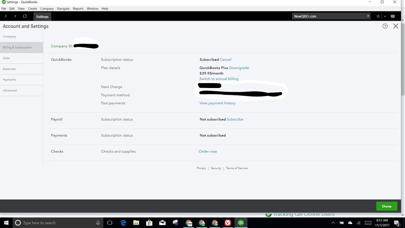The image size is (405, 228).
Task: Click Order now for checks
Action: [208, 151]
